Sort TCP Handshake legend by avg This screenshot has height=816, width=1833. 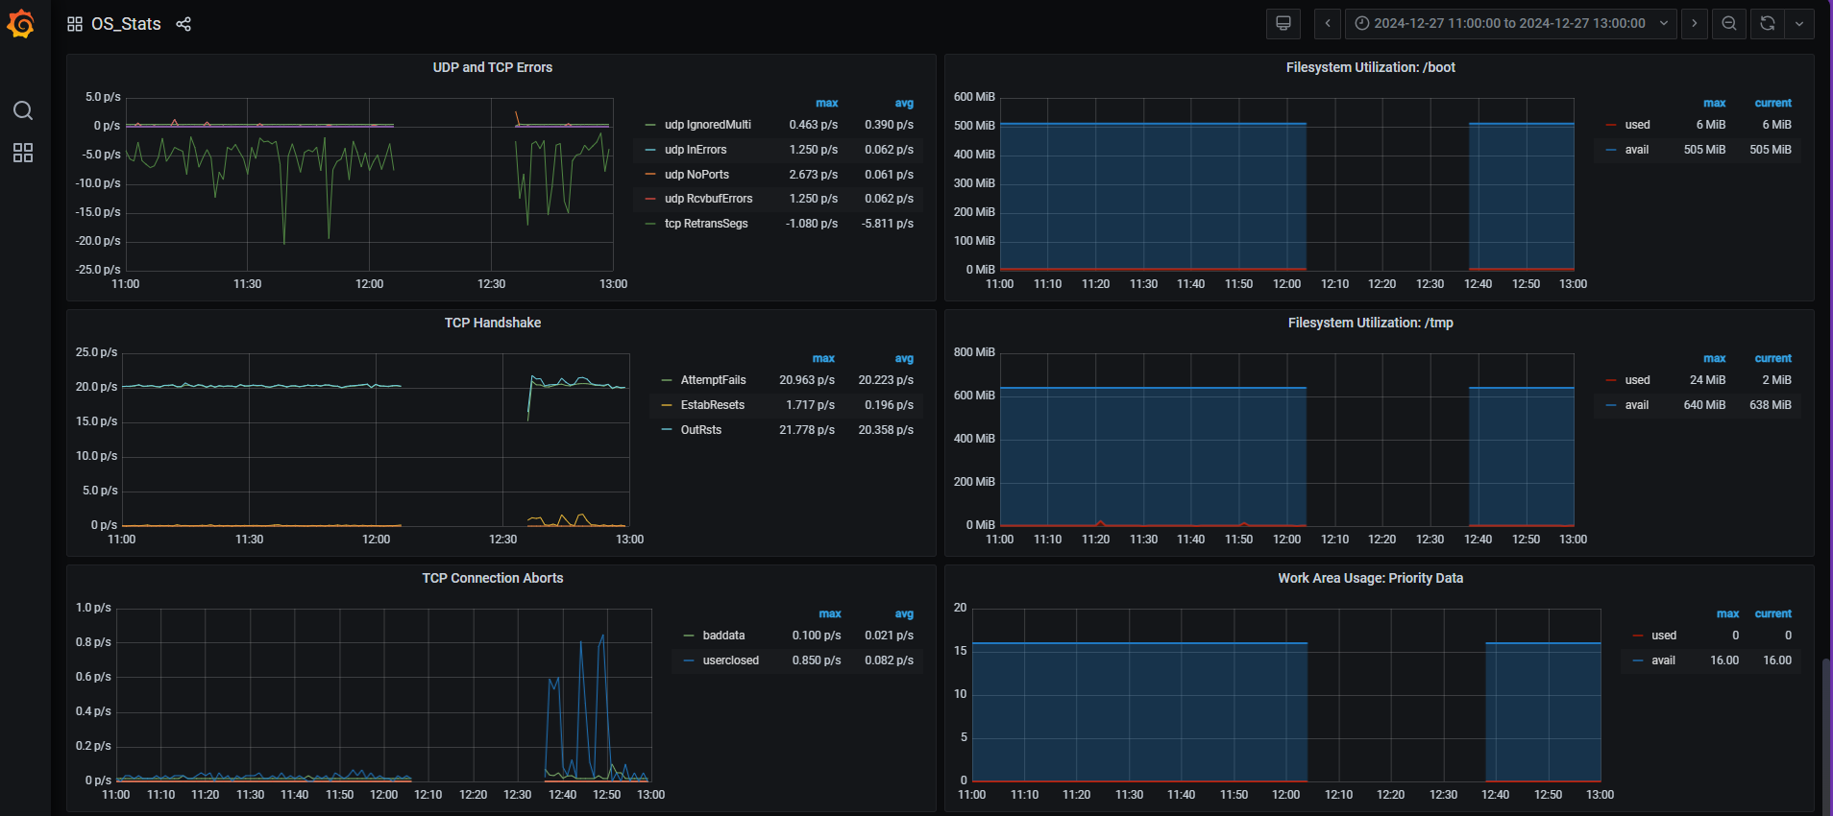point(904,358)
